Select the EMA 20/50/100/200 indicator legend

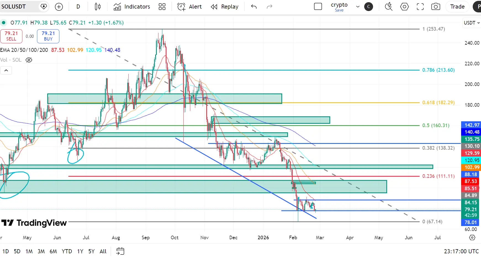tap(24, 50)
